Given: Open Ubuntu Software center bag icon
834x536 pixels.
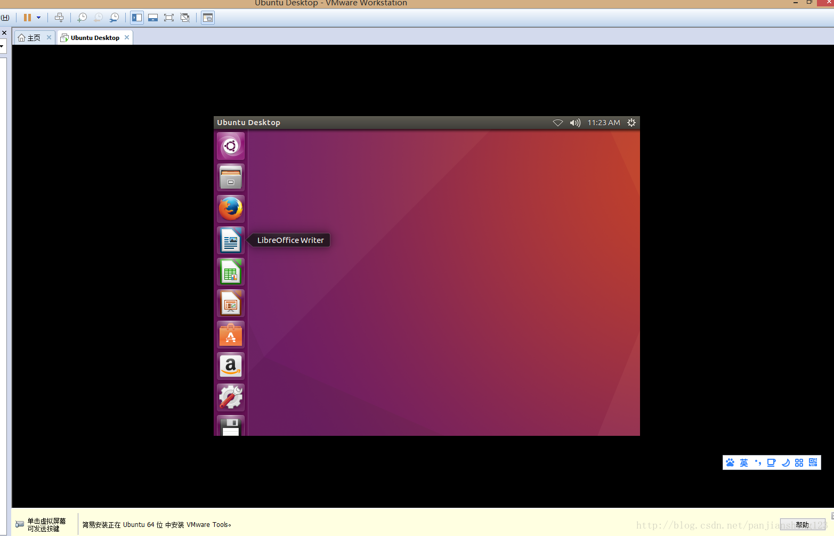Looking at the screenshot, I should pyautogui.click(x=231, y=335).
